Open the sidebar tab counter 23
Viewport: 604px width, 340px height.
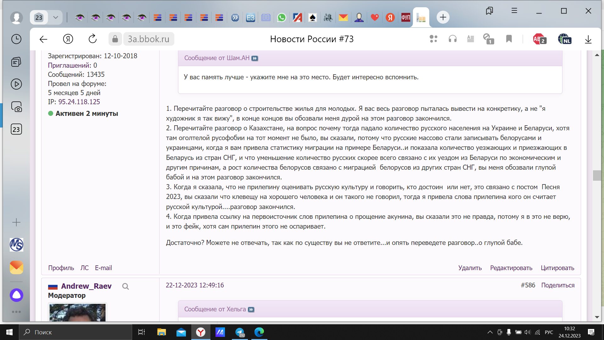tap(16, 129)
